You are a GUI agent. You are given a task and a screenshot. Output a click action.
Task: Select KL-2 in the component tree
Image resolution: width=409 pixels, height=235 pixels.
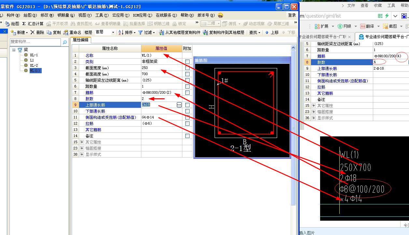[x=34, y=65]
